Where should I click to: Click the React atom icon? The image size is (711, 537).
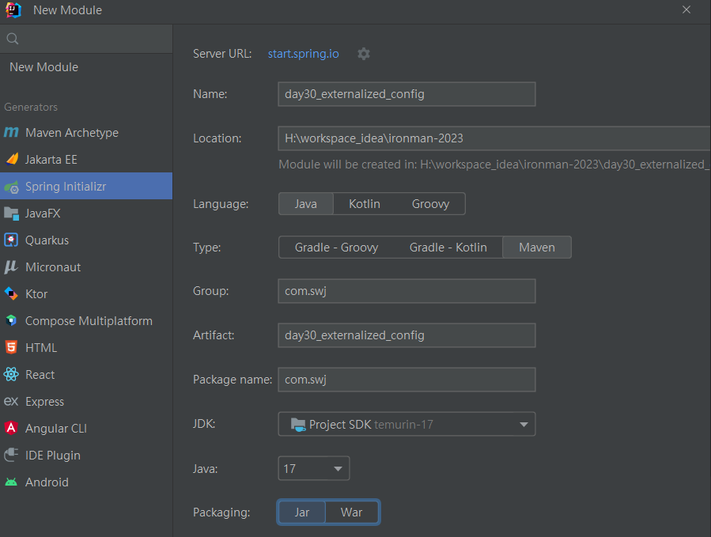click(x=11, y=374)
